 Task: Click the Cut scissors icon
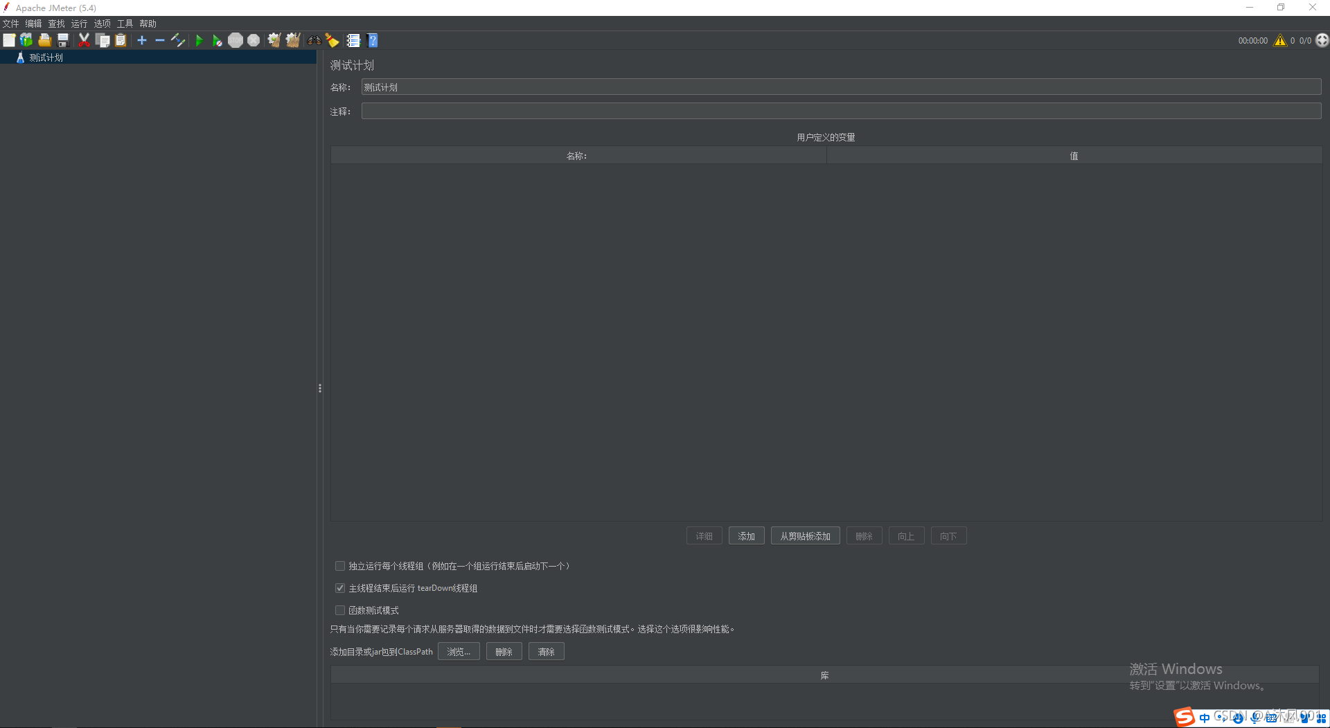pos(84,40)
